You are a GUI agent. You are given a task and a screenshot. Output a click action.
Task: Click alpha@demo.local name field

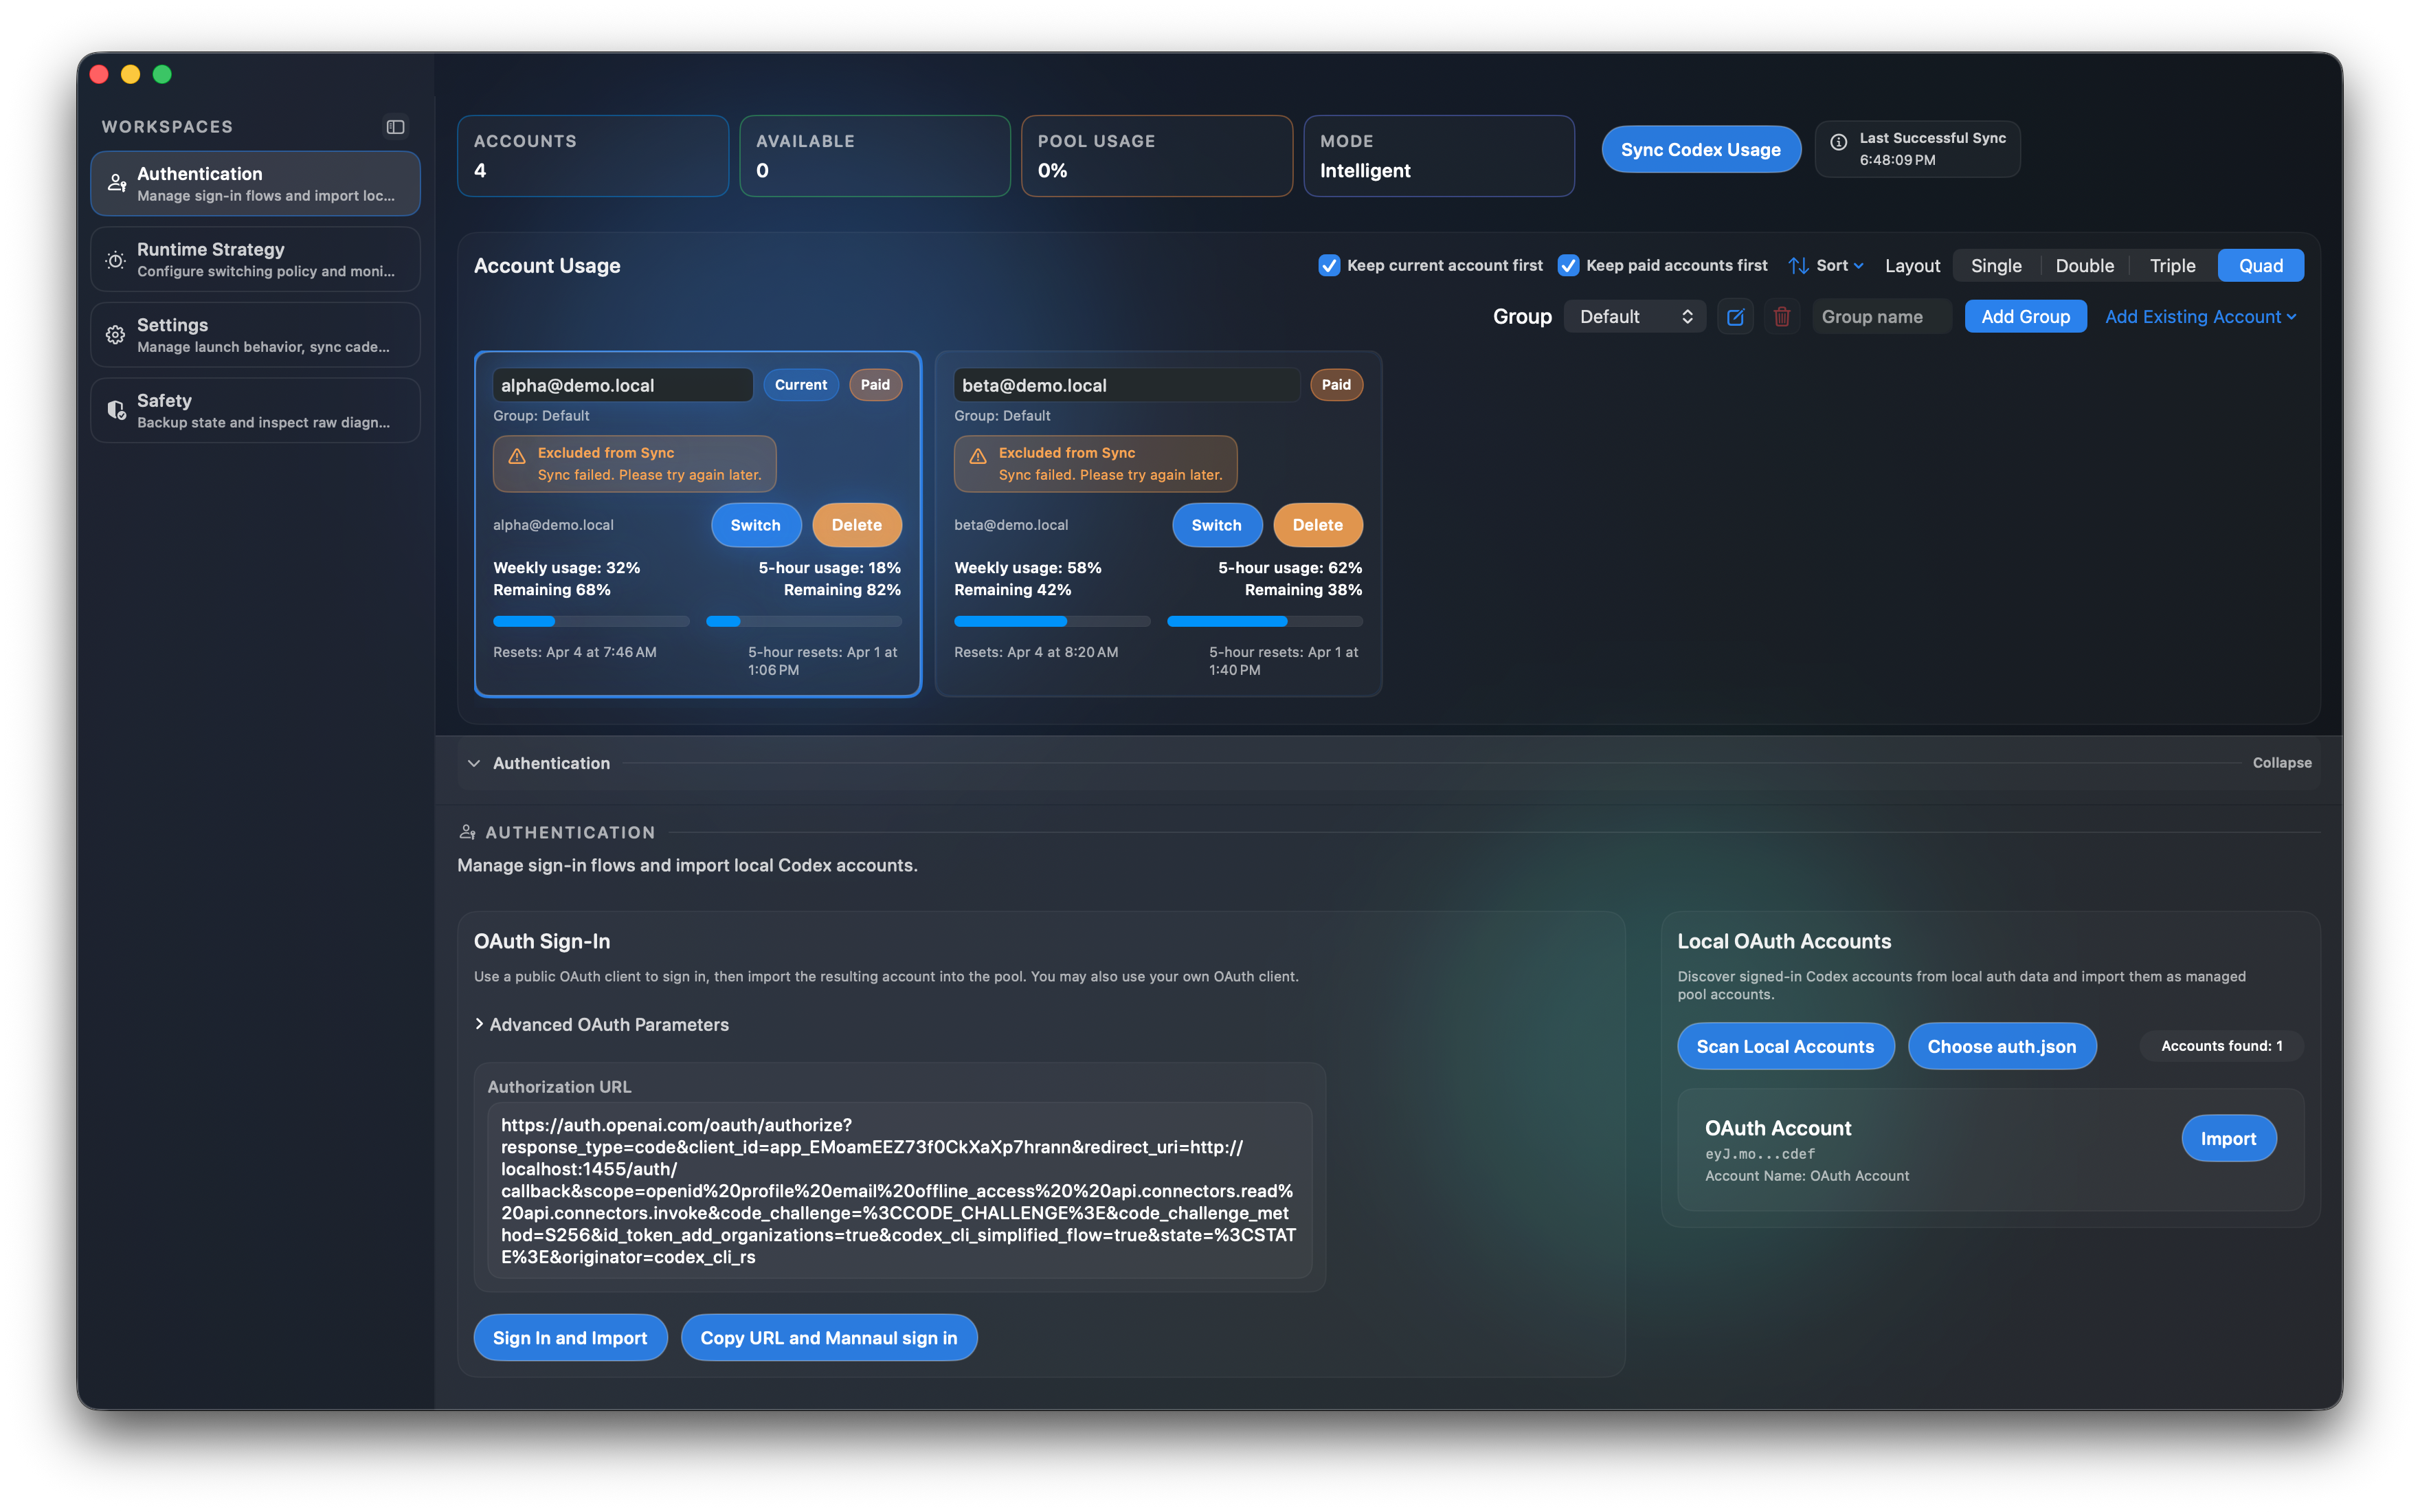(623, 385)
